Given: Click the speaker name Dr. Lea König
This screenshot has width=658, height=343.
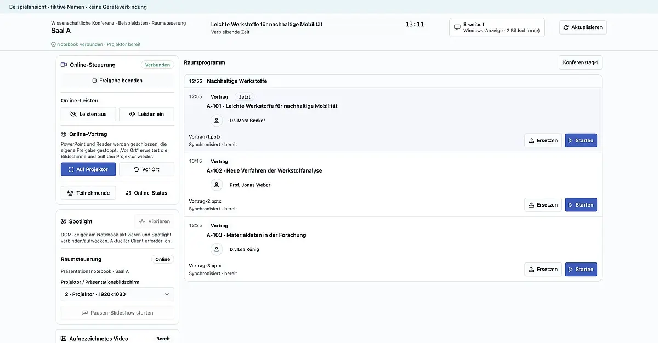Looking at the screenshot, I should pos(244,249).
